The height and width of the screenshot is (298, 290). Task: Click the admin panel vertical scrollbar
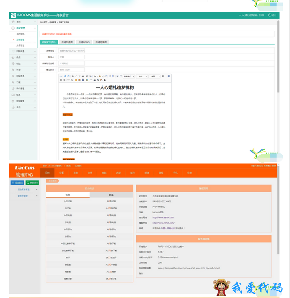point(278,210)
